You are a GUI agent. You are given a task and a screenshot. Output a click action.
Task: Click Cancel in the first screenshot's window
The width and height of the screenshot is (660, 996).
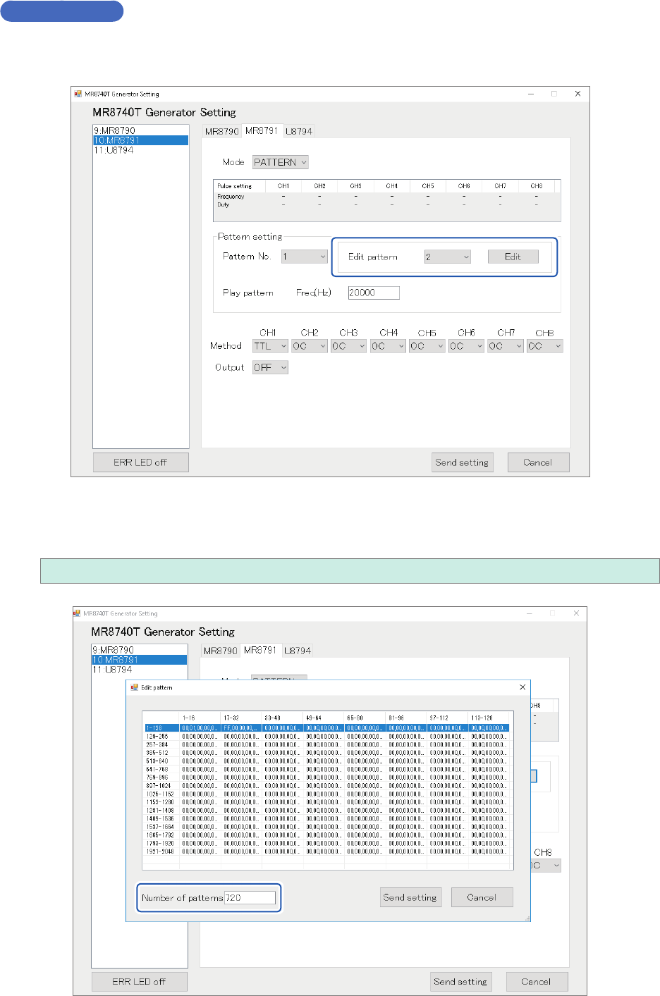click(x=537, y=462)
